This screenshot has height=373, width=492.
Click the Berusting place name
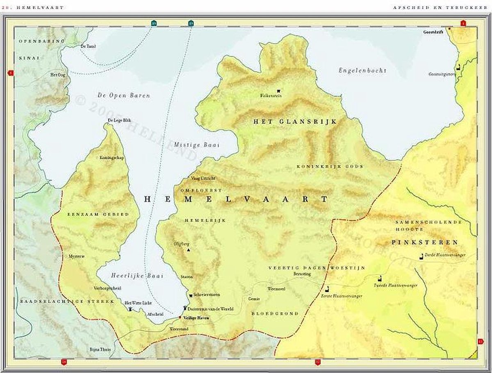tap(302, 274)
